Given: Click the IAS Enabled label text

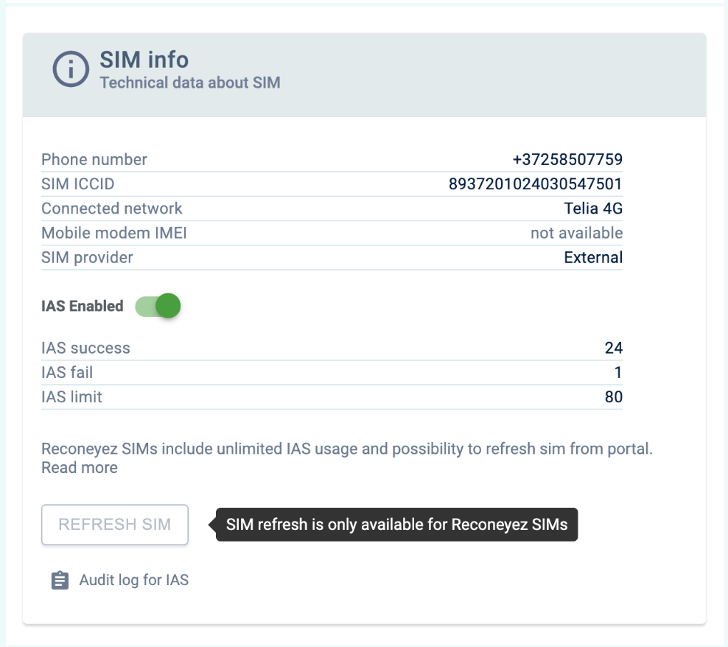Looking at the screenshot, I should 83,307.
